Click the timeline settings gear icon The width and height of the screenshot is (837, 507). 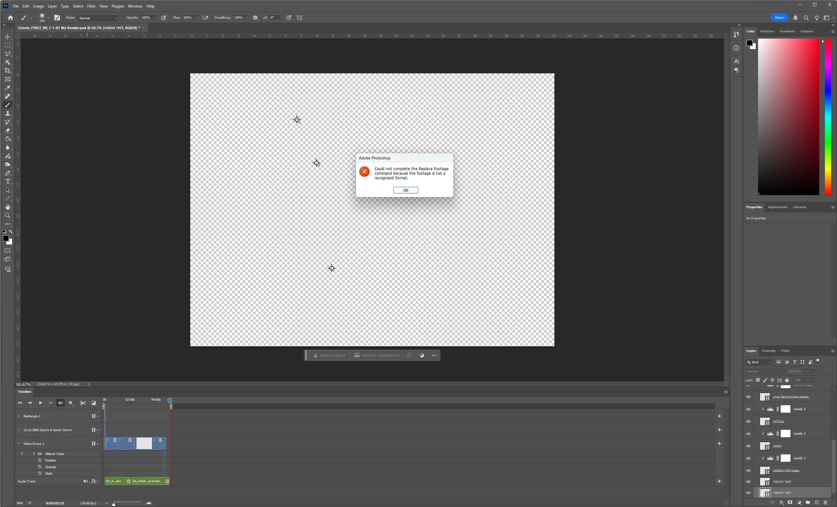(x=71, y=403)
